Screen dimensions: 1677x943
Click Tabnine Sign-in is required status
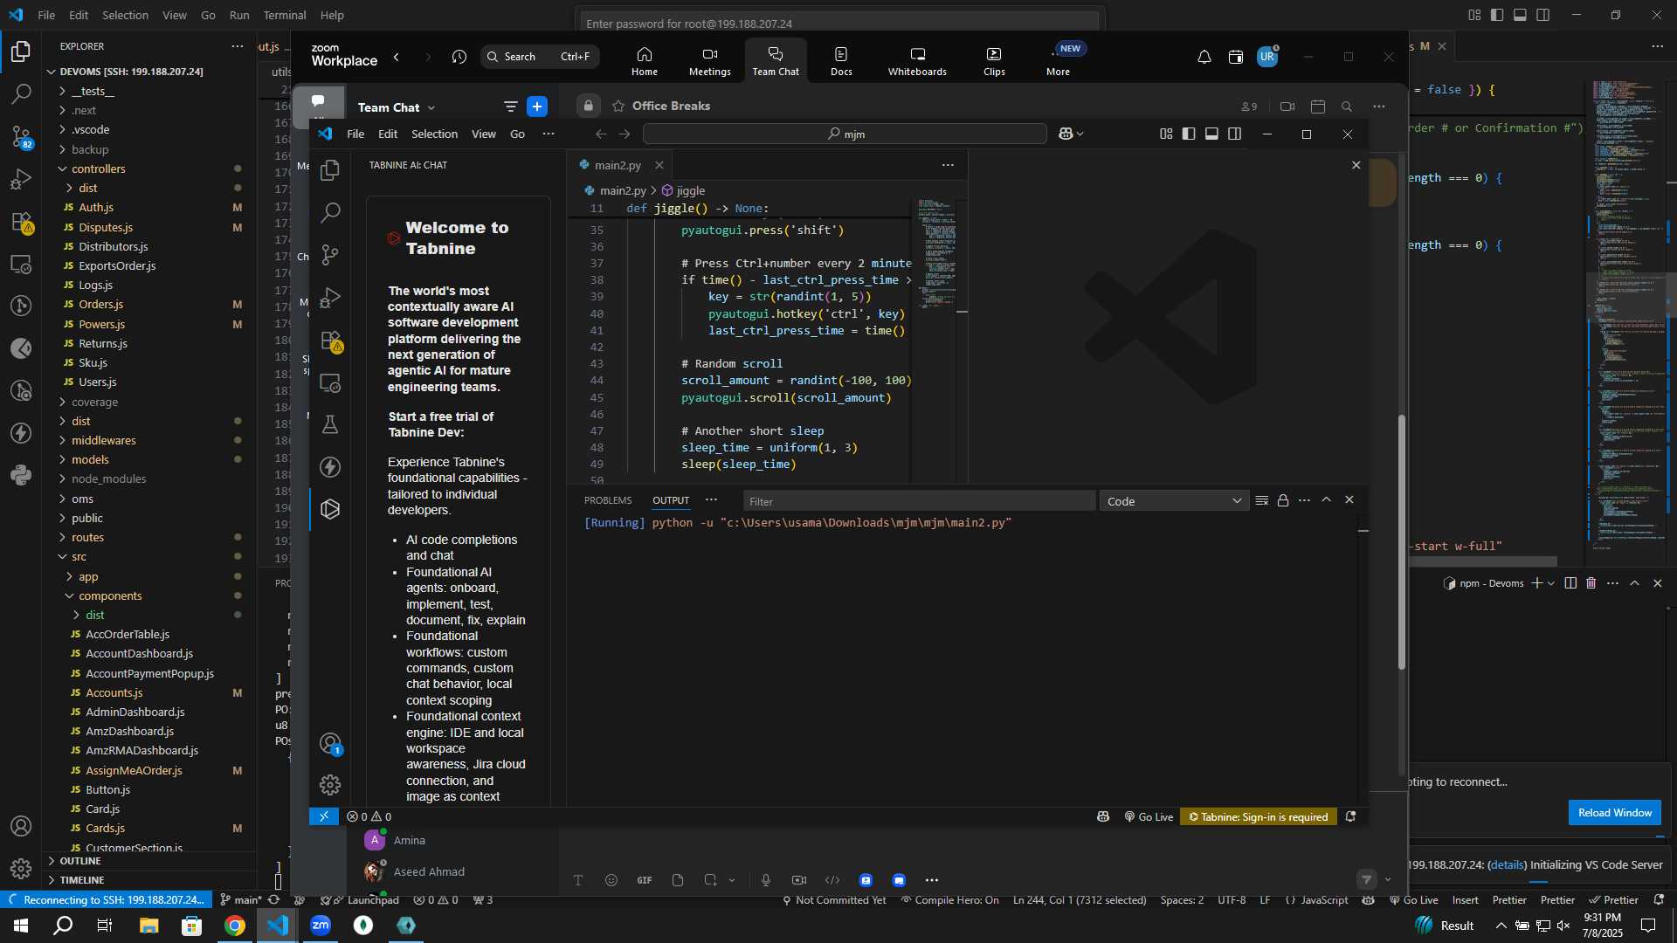click(x=1259, y=816)
